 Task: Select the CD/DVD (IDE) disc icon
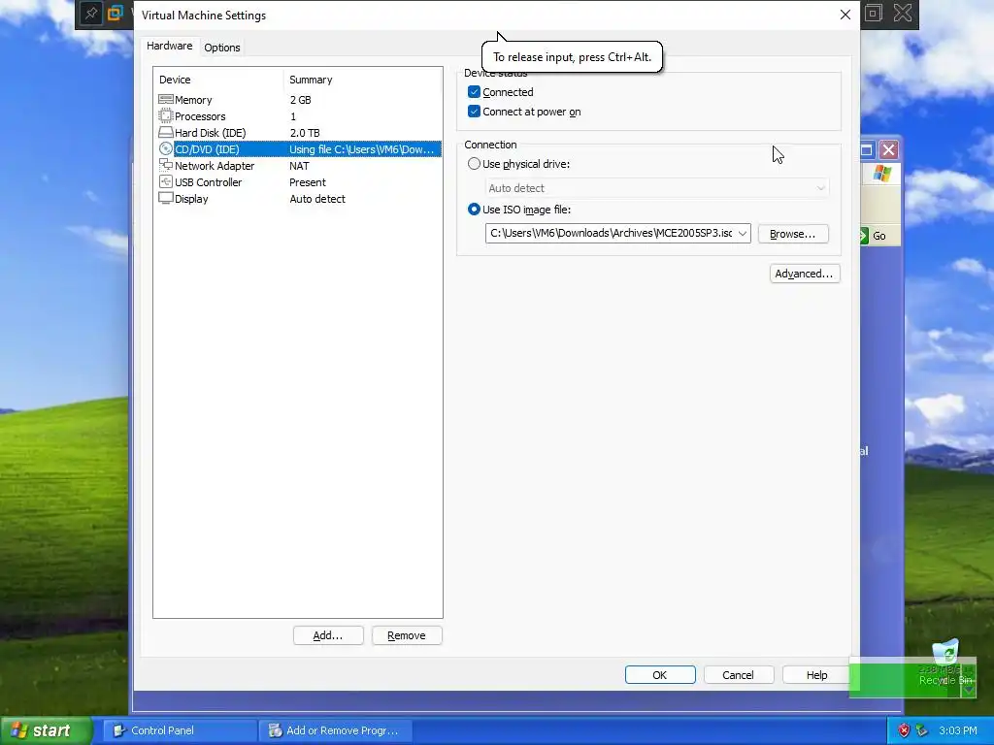(x=165, y=148)
